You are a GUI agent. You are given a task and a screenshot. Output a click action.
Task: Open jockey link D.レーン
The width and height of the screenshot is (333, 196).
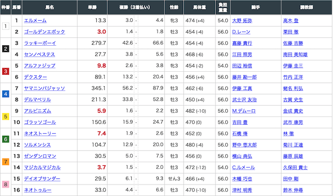click(x=241, y=32)
